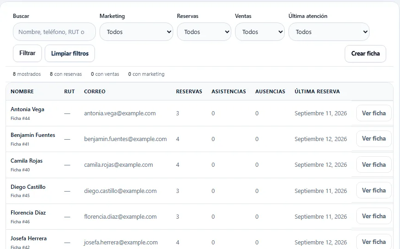Click Antonia Vega's last reservation date
400x249 pixels.
coord(321,113)
